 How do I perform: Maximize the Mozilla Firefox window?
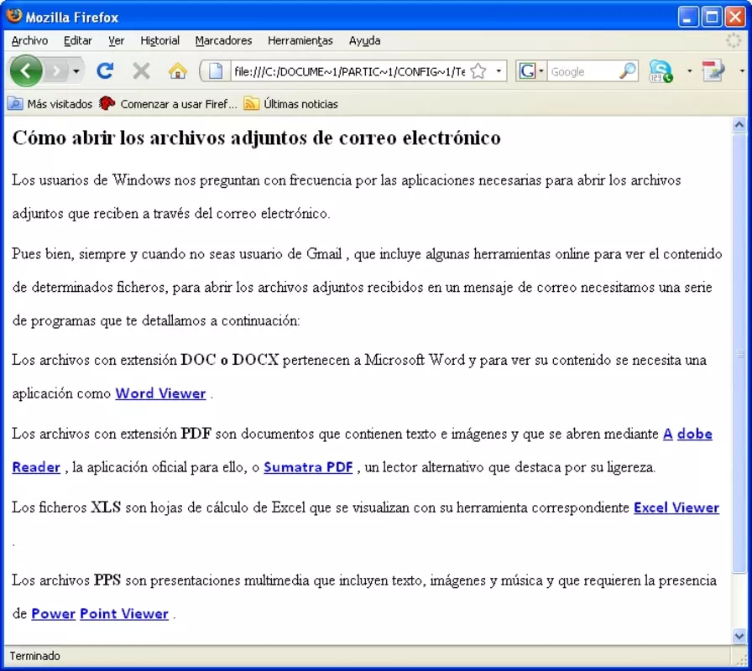(712, 18)
